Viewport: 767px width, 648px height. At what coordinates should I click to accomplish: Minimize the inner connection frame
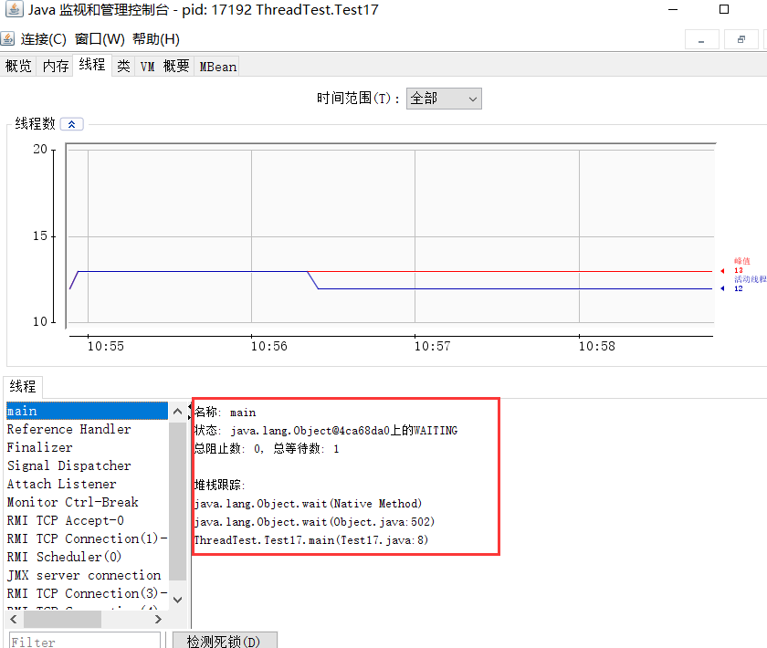click(701, 39)
